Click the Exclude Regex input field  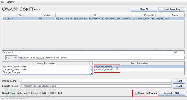click(96, 86)
